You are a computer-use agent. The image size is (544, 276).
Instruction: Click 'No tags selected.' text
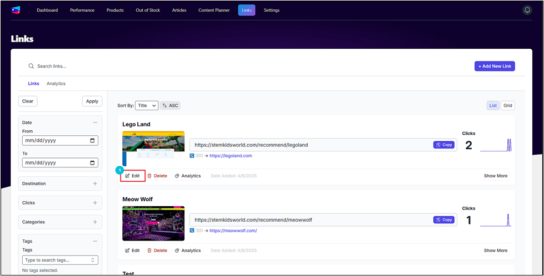[40, 270]
